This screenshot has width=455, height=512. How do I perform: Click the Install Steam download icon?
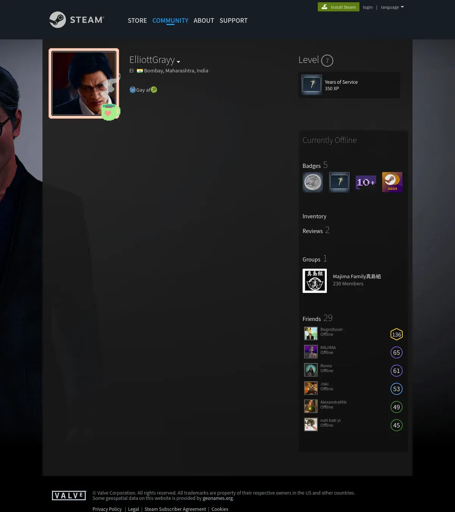tap(325, 7)
